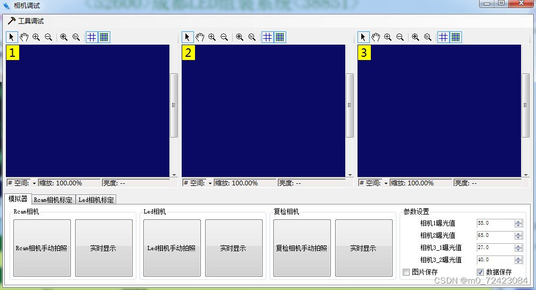Click fit-to-window zoom icon in viewer 1
Image resolution: width=536 pixels, height=290 pixels.
click(64, 37)
